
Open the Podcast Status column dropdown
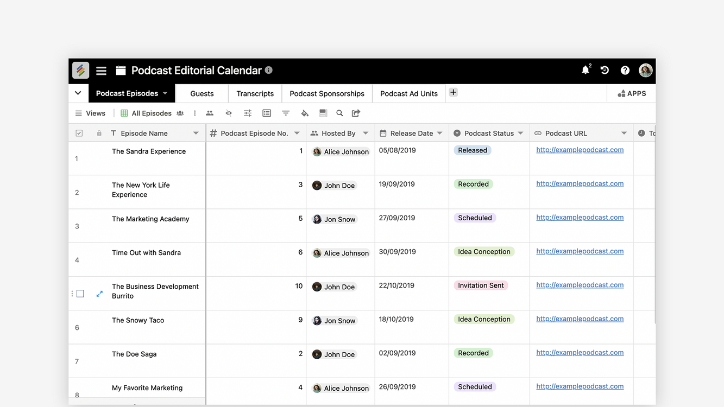[520, 133]
